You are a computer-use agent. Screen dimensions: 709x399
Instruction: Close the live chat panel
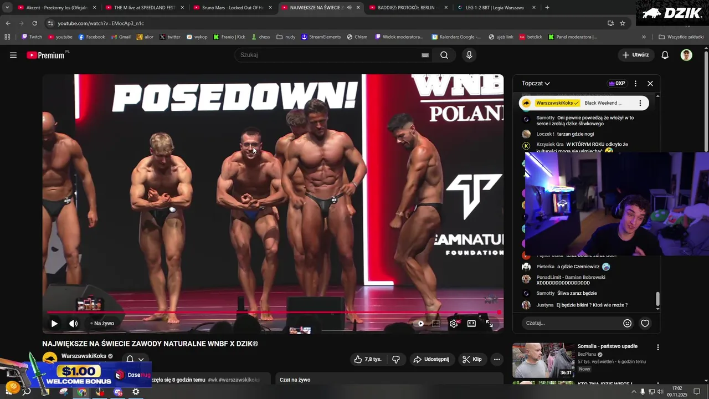[x=650, y=84]
